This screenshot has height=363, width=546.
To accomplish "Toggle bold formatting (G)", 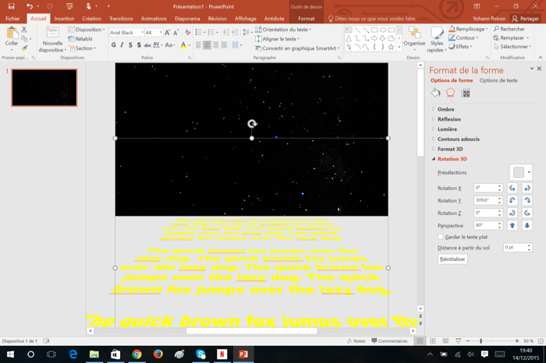I will point(113,45).
